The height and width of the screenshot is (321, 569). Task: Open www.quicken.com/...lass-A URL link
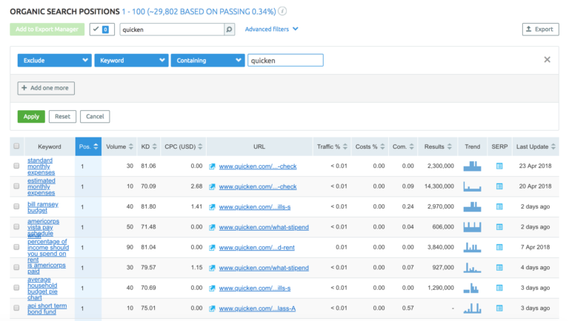click(257, 308)
